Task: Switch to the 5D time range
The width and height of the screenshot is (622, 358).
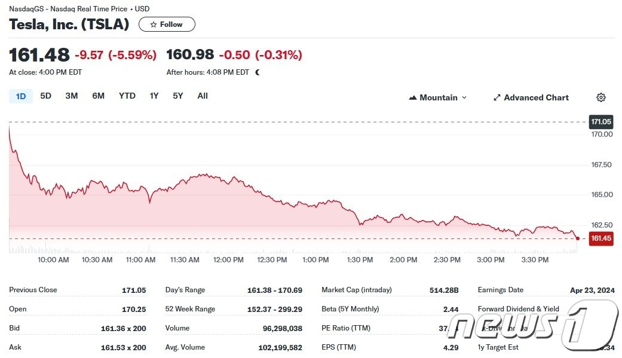Action: (45, 96)
